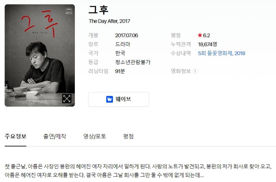This screenshot has width=276, height=182.
Task: Click the 그후 movie title heading
Action: click(98, 10)
